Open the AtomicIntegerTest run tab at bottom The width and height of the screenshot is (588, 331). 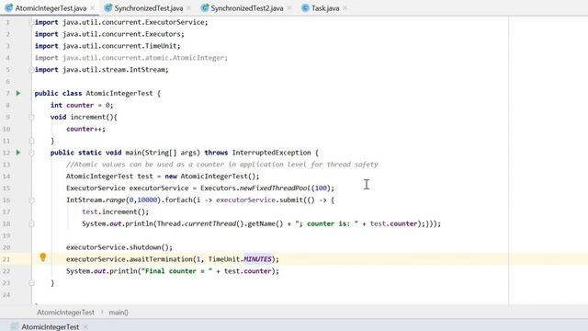pyautogui.click(x=50, y=327)
